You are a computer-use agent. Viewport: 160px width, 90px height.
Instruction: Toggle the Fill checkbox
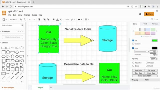point(133,40)
